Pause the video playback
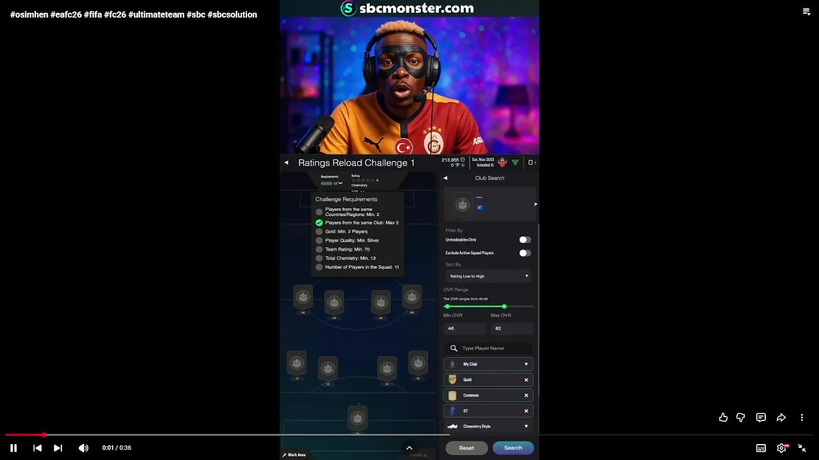The width and height of the screenshot is (819, 460). pyautogui.click(x=13, y=448)
